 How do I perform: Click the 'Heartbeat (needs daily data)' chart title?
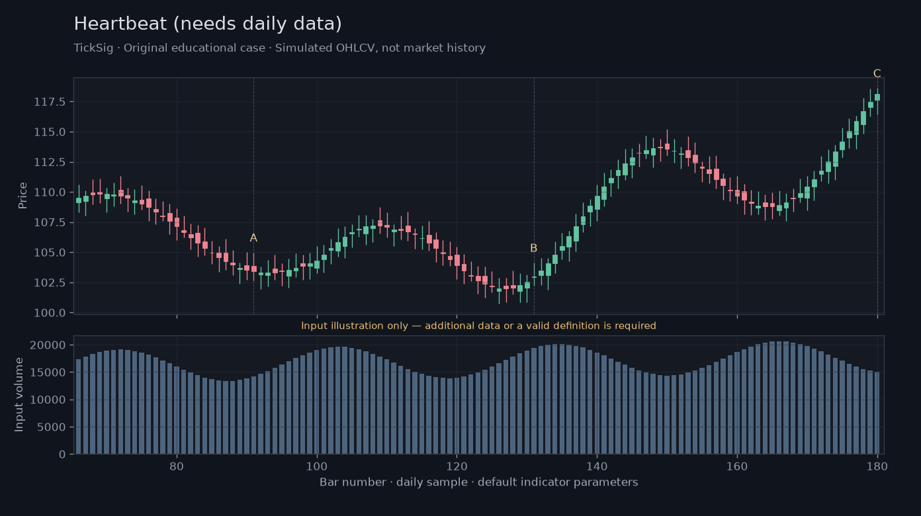(208, 24)
